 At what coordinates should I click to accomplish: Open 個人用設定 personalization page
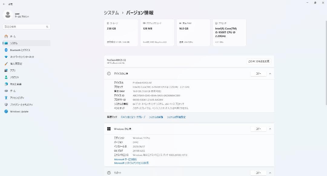tap(16, 64)
